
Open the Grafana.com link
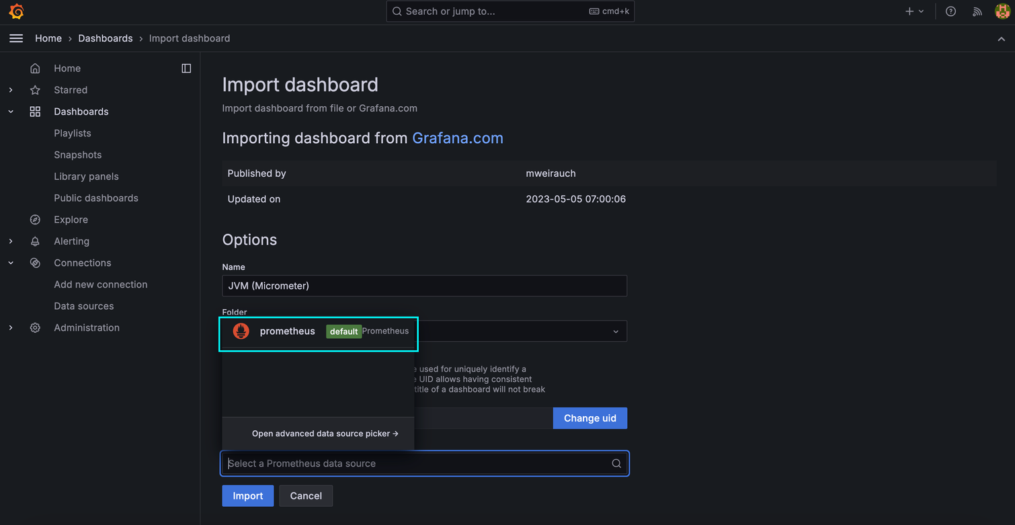pyautogui.click(x=458, y=138)
